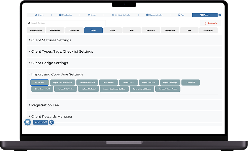Click the Replace File Label button
The image size is (248, 151).
[x=89, y=89]
